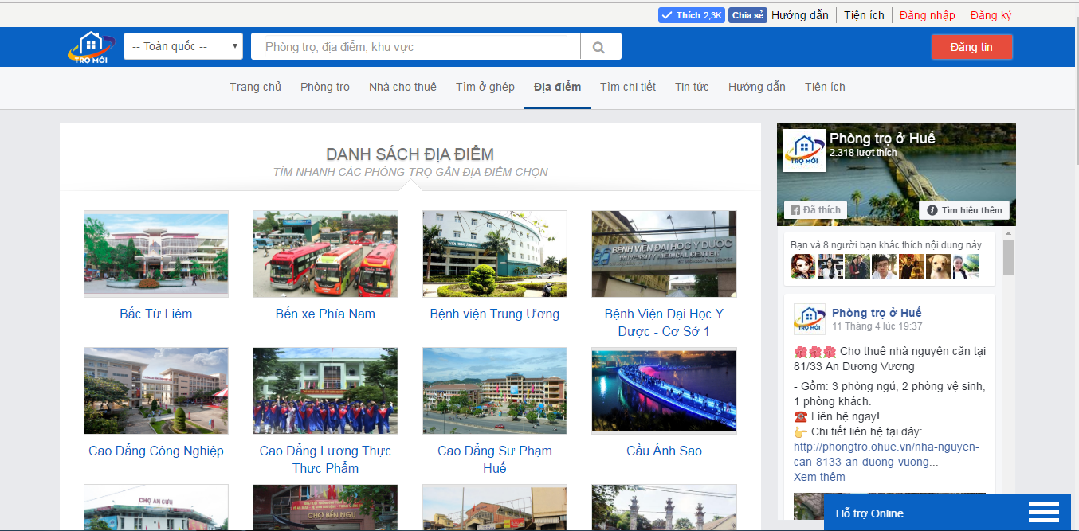The width and height of the screenshot is (1079, 531).
Task: Open the Tìm chi tiết menu item
Action: [628, 87]
